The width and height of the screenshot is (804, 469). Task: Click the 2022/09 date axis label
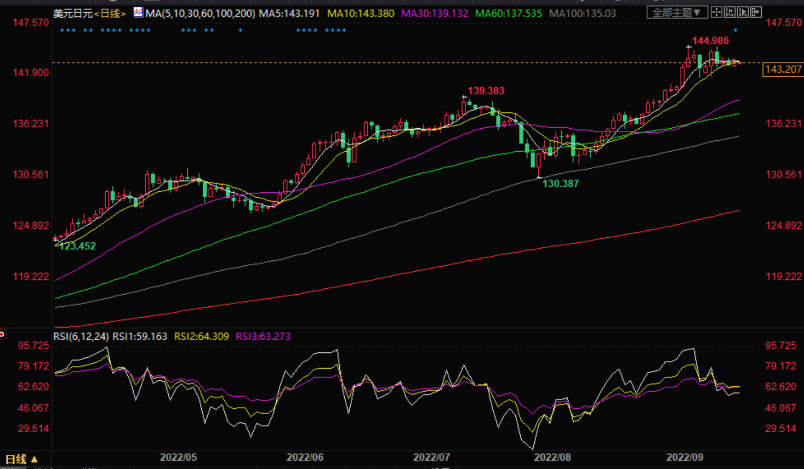tap(685, 457)
